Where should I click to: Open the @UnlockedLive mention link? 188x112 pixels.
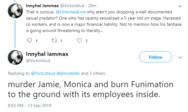pos(71,12)
